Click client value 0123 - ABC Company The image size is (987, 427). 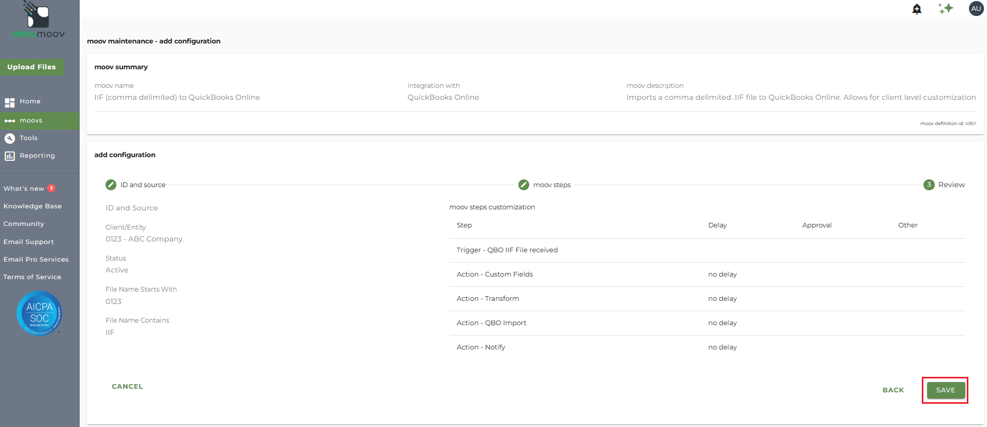[x=144, y=239]
